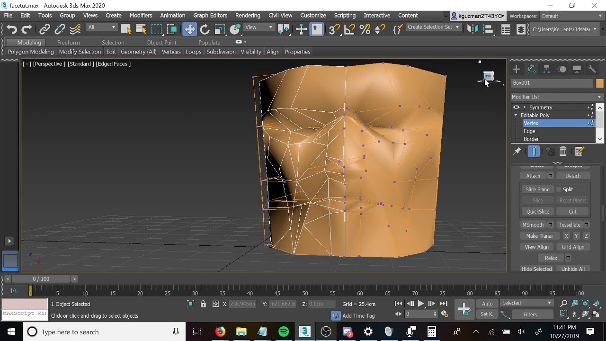
Task: Open the Modifiers menu
Action: pyautogui.click(x=141, y=16)
